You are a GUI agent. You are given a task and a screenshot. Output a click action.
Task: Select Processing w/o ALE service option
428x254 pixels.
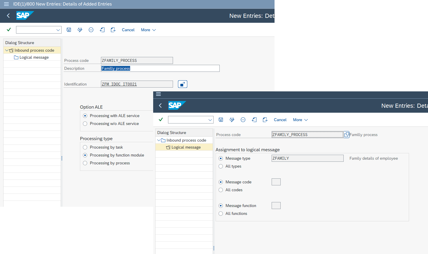(x=85, y=124)
